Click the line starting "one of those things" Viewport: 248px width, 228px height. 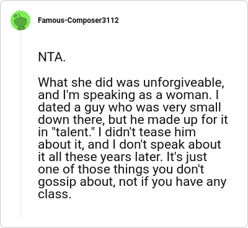coord(121,170)
